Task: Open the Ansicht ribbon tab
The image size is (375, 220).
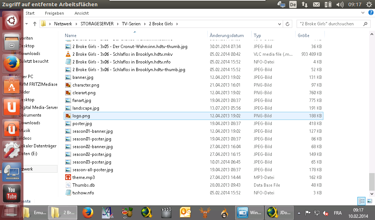Action: tap(82, 13)
